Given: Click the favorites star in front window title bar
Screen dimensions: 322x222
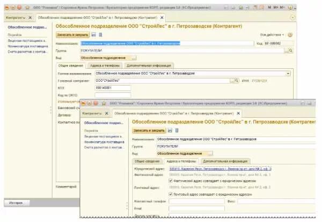Looking at the screenshot, I should 104,103.
